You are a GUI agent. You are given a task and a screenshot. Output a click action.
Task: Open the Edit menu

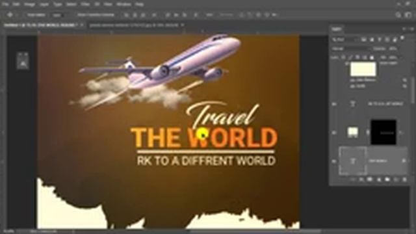(16, 5)
